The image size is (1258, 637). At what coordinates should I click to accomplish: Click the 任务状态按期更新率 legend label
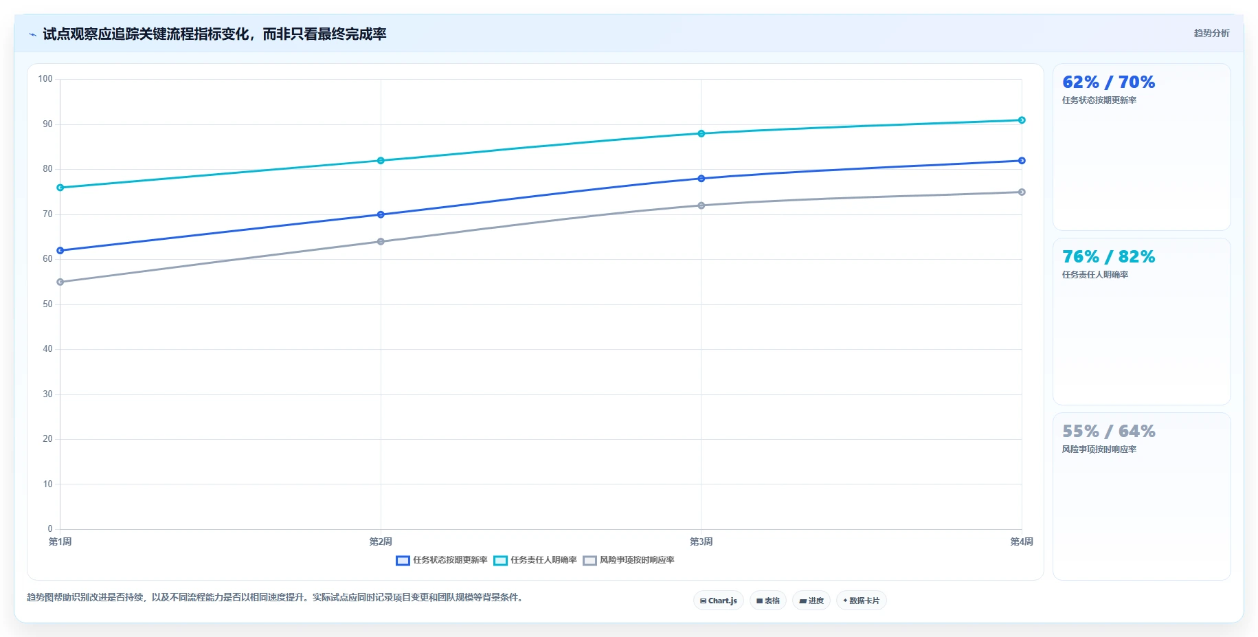pos(450,560)
